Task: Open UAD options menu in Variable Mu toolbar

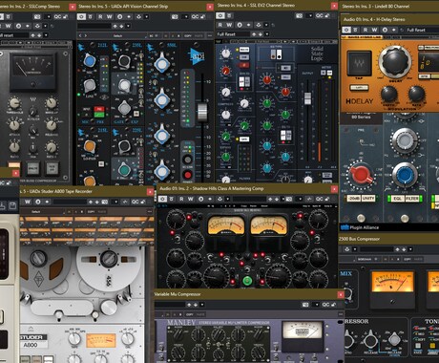Action: click(341, 314)
